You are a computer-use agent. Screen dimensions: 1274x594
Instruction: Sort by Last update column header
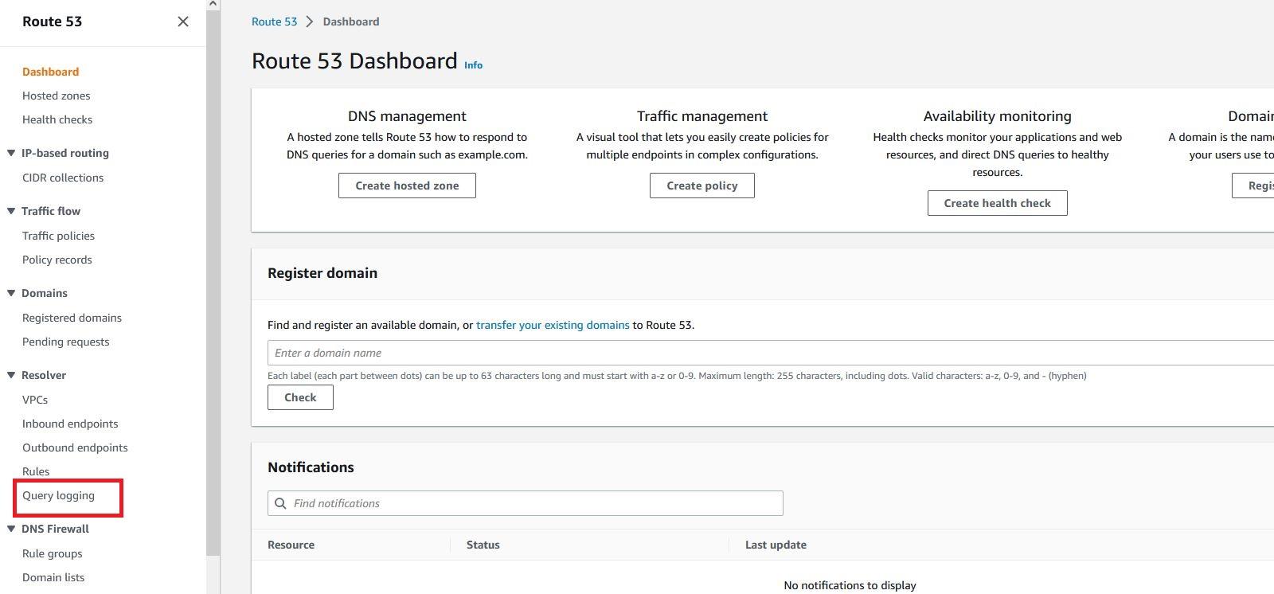coord(776,545)
